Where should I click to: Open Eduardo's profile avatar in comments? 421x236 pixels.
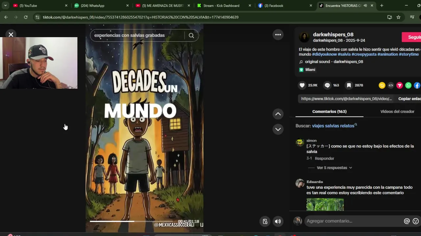click(x=300, y=184)
